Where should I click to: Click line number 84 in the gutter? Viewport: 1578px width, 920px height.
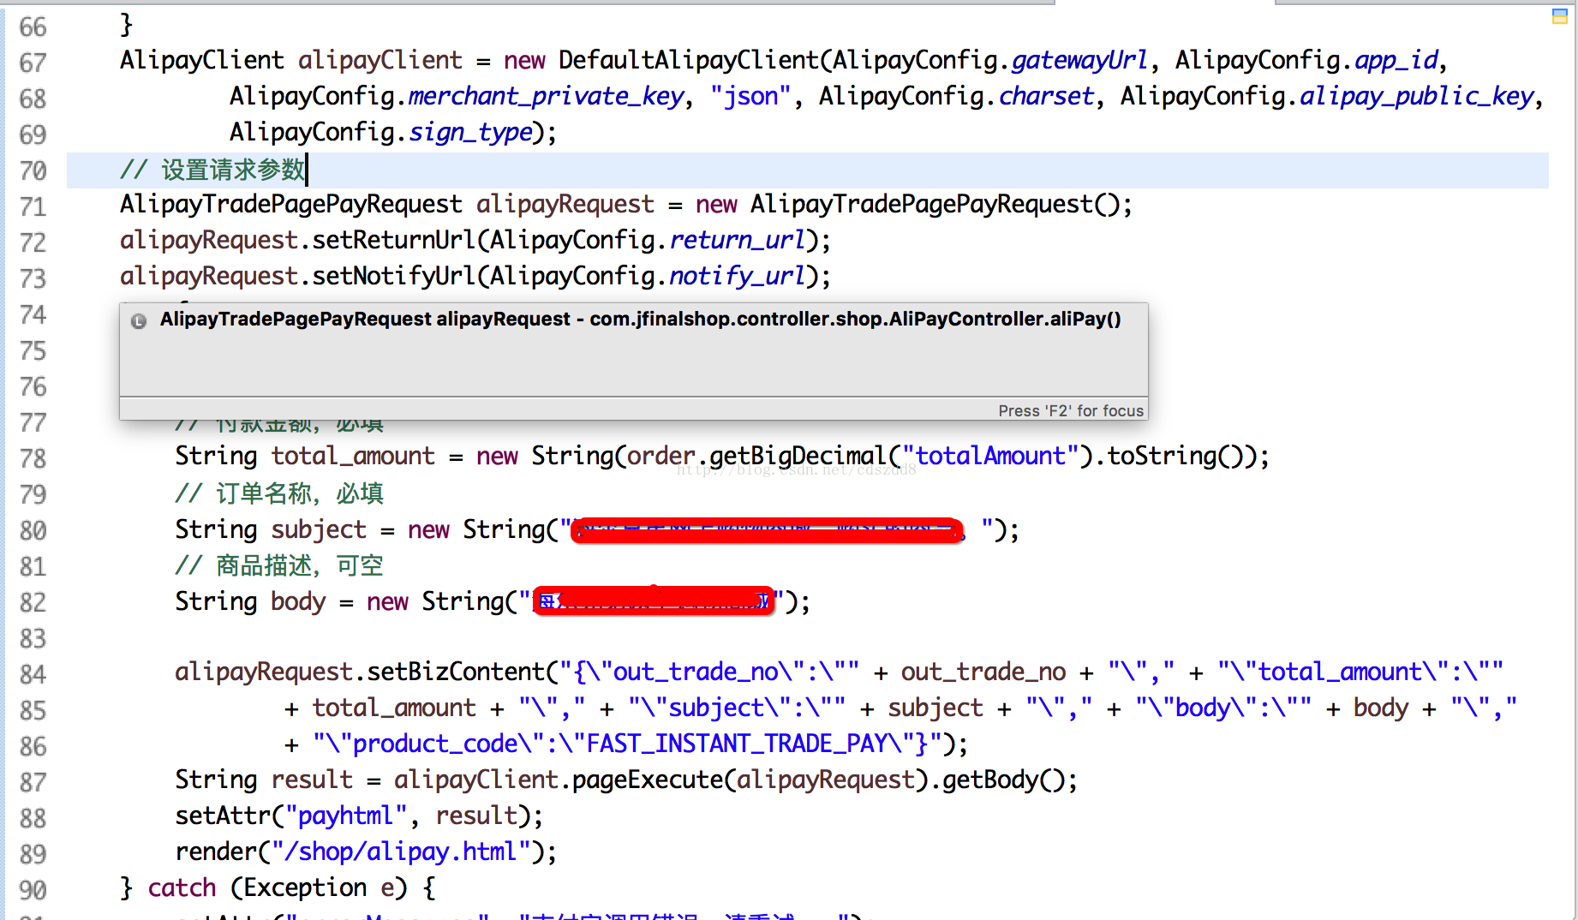(x=33, y=674)
